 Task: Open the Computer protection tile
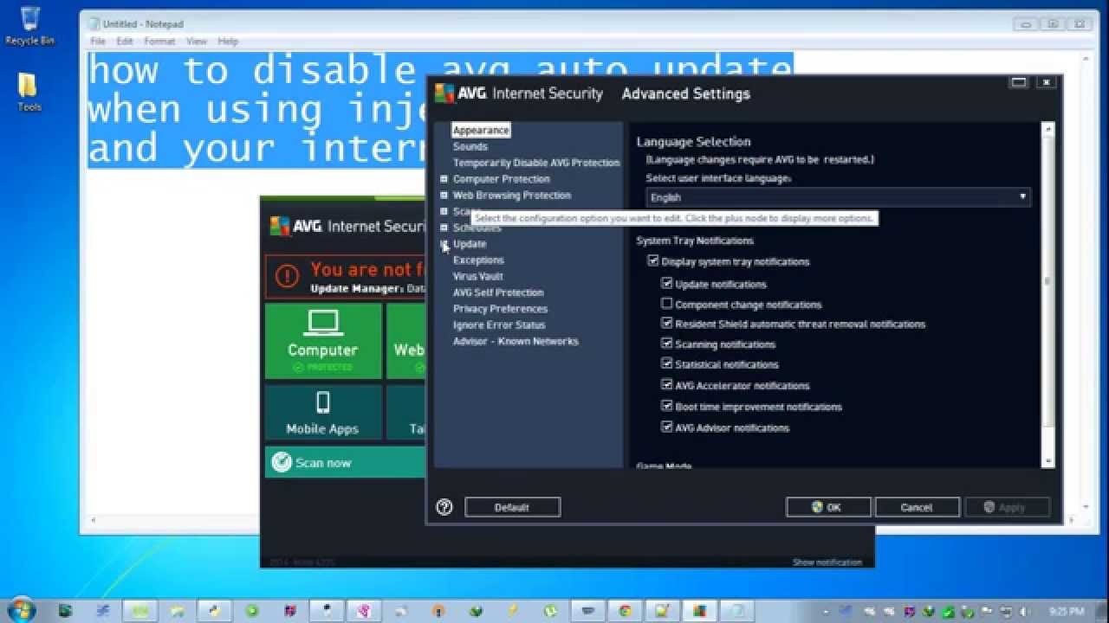click(323, 341)
